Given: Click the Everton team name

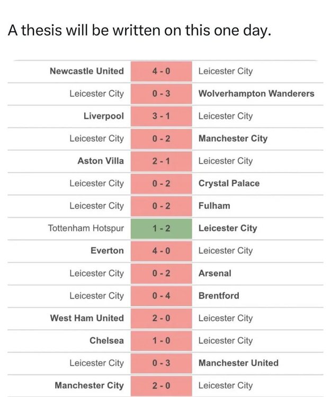Looking at the screenshot, I should (x=108, y=251).
